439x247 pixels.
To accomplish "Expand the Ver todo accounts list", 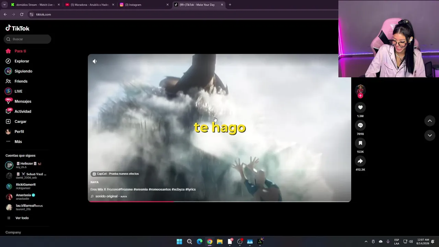I will pyautogui.click(x=22, y=218).
